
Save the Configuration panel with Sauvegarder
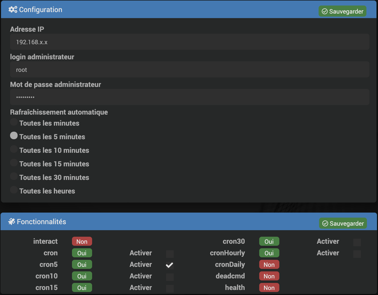pos(342,11)
